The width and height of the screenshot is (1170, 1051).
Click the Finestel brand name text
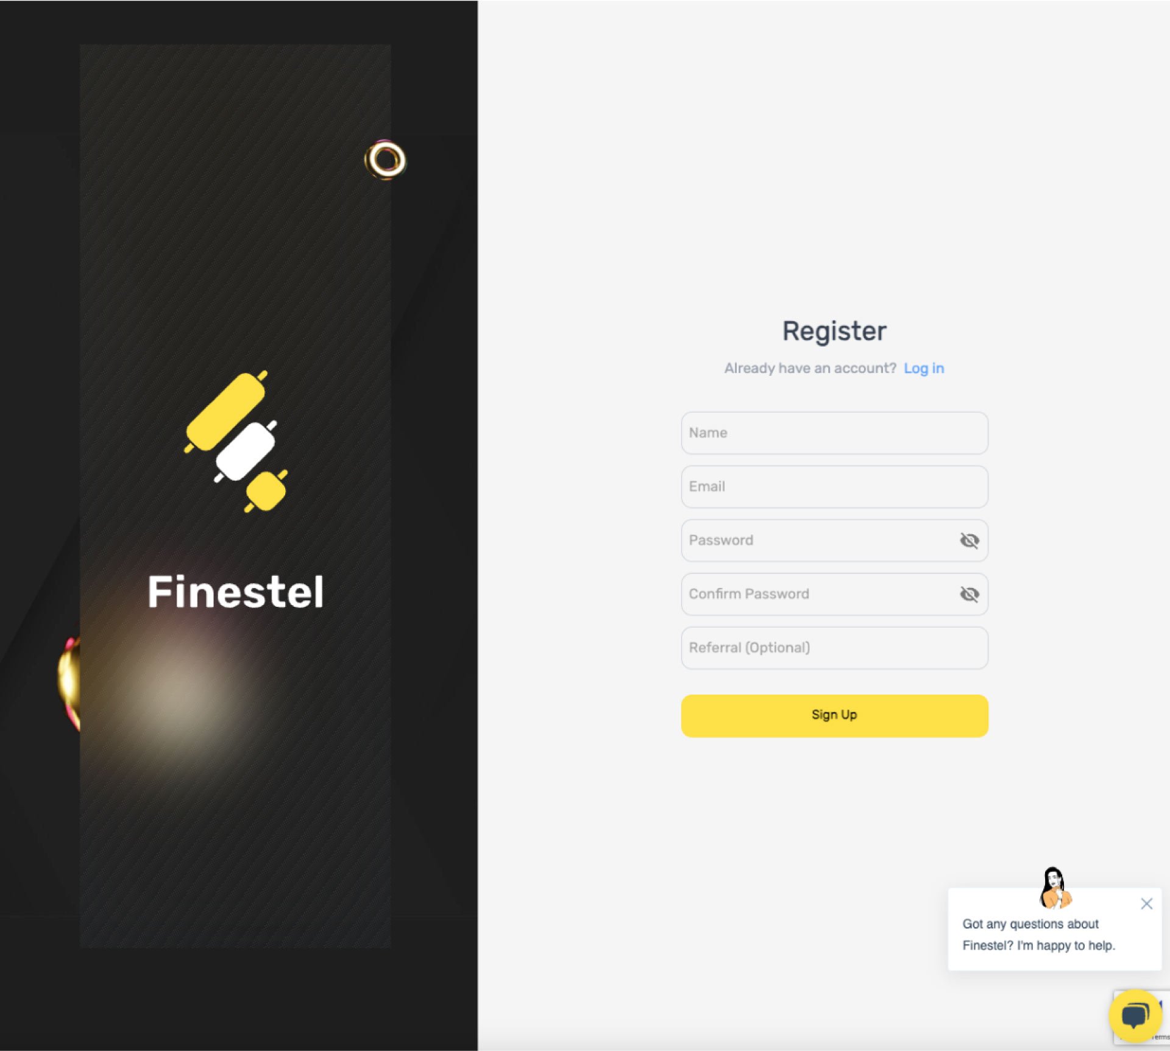tap(235, 590)
